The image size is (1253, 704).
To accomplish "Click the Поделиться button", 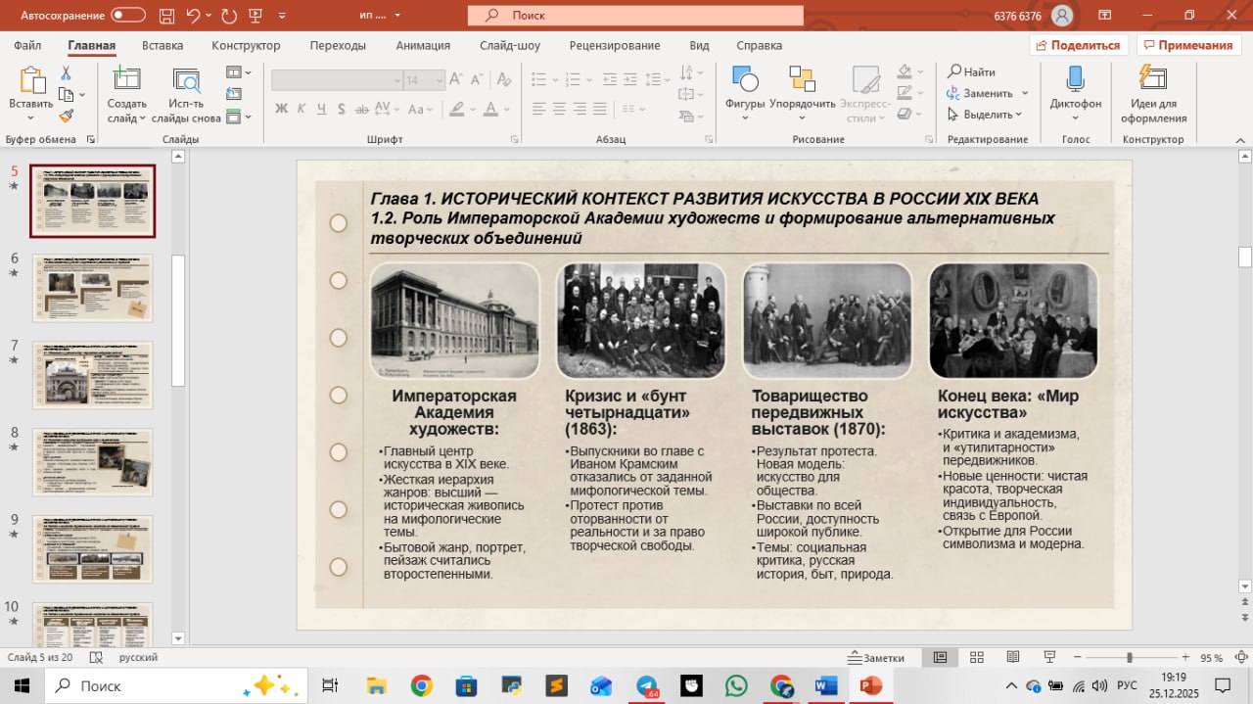I will (1079, 45).
